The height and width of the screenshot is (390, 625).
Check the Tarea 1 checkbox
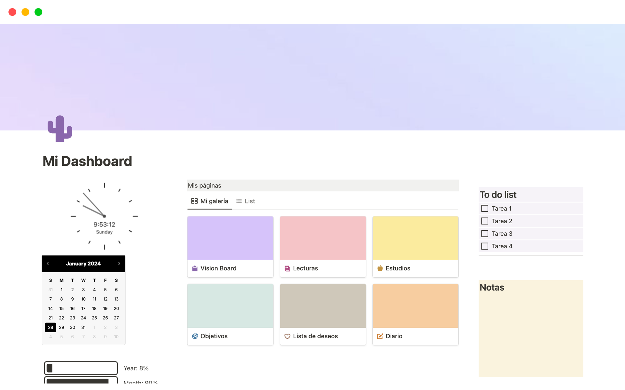485,208
